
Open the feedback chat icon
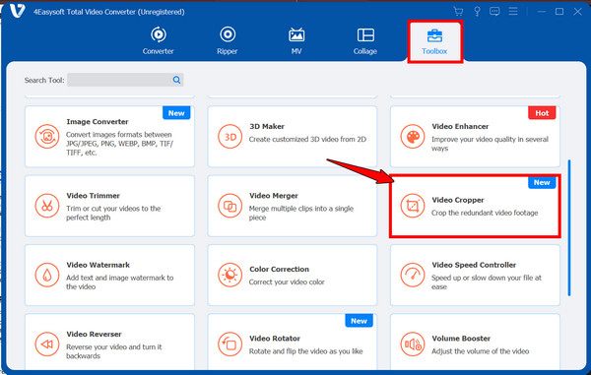point(494,11)
